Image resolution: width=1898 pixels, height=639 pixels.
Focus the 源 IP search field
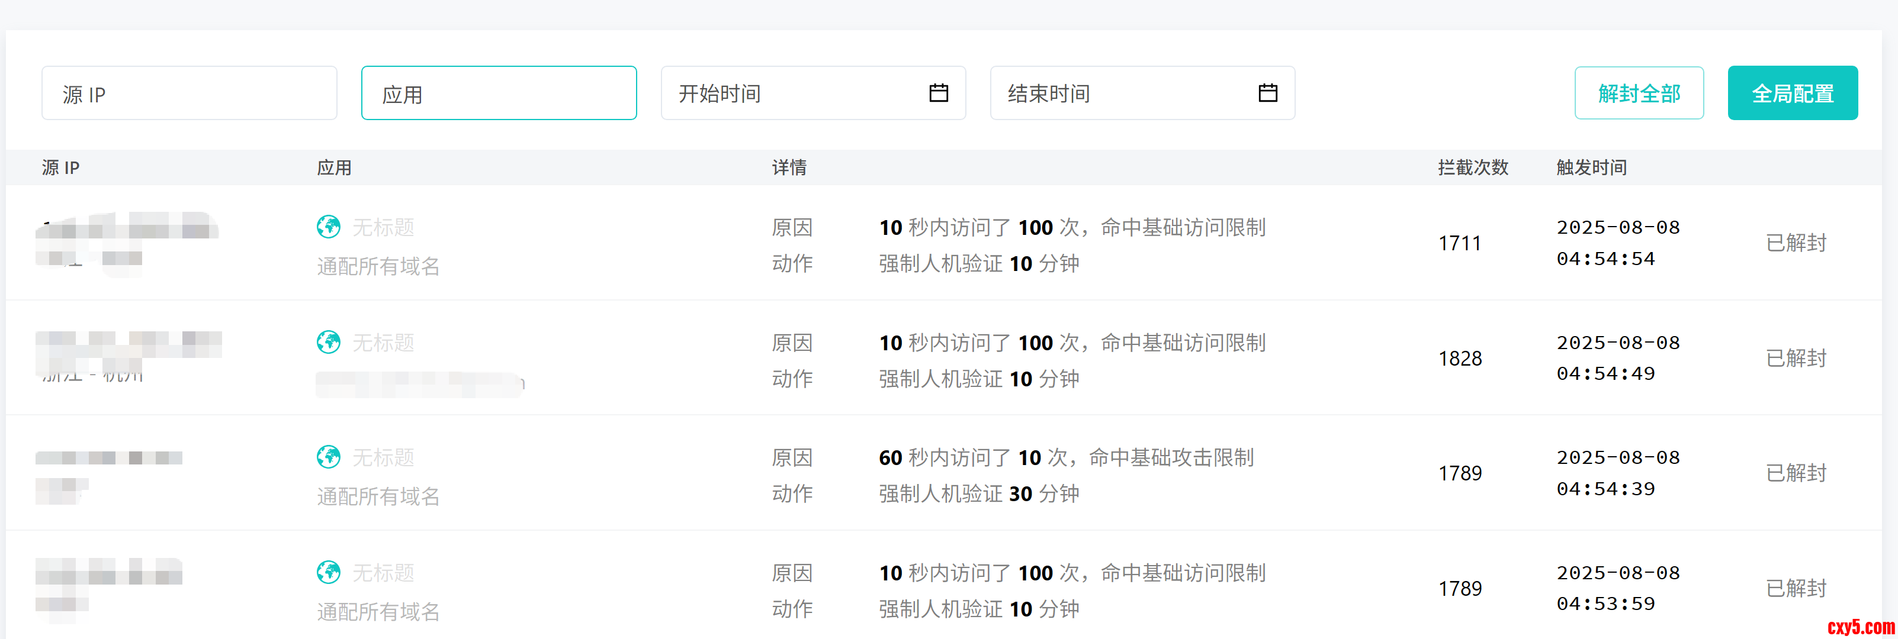tap(189, 93)
